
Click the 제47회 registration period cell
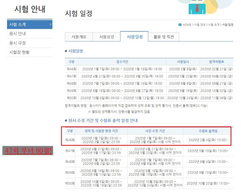122,76
